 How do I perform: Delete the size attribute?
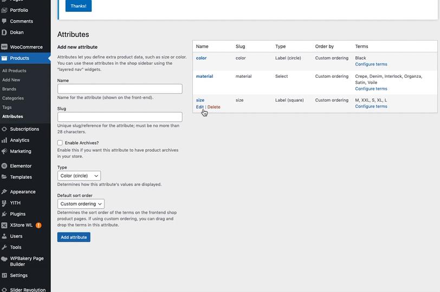[214, 107]
